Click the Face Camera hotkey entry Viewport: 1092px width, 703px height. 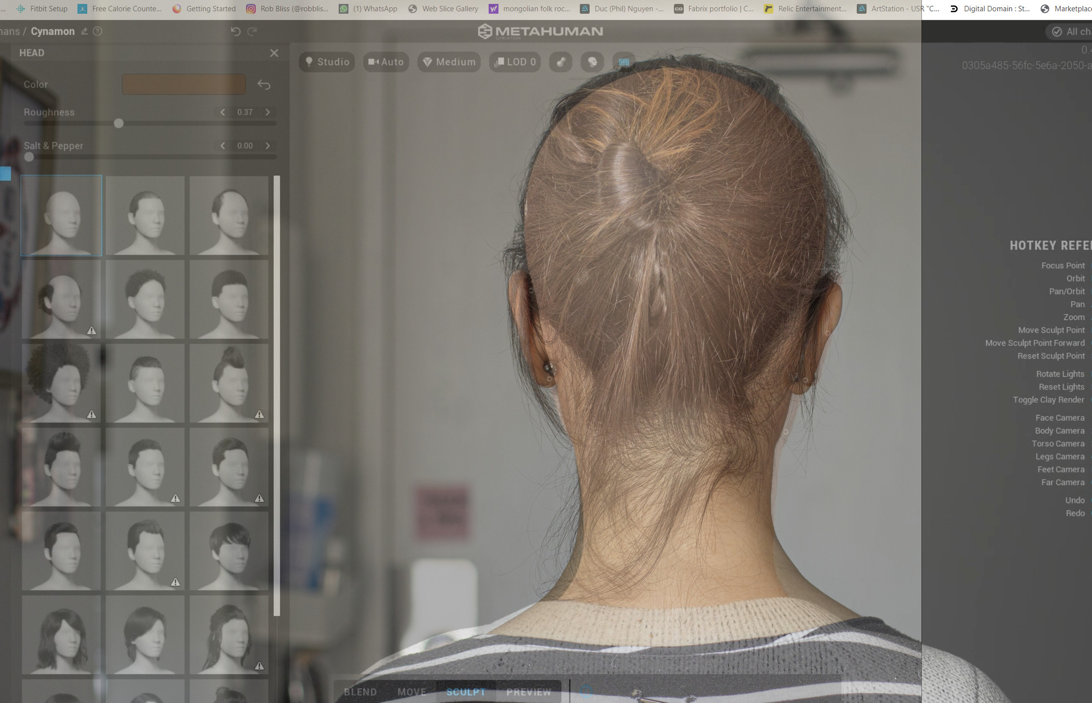1060,418
